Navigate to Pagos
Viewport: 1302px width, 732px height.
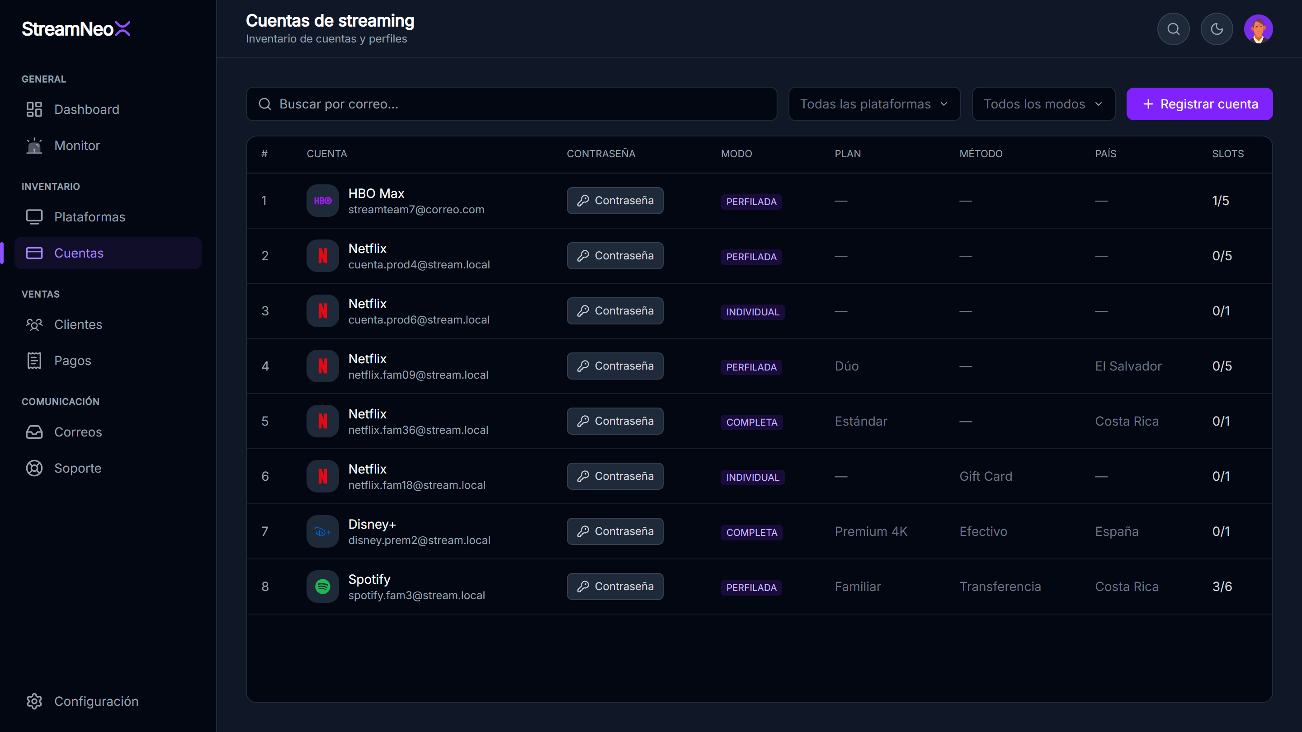pyautogui.click(x=108, y=361)
